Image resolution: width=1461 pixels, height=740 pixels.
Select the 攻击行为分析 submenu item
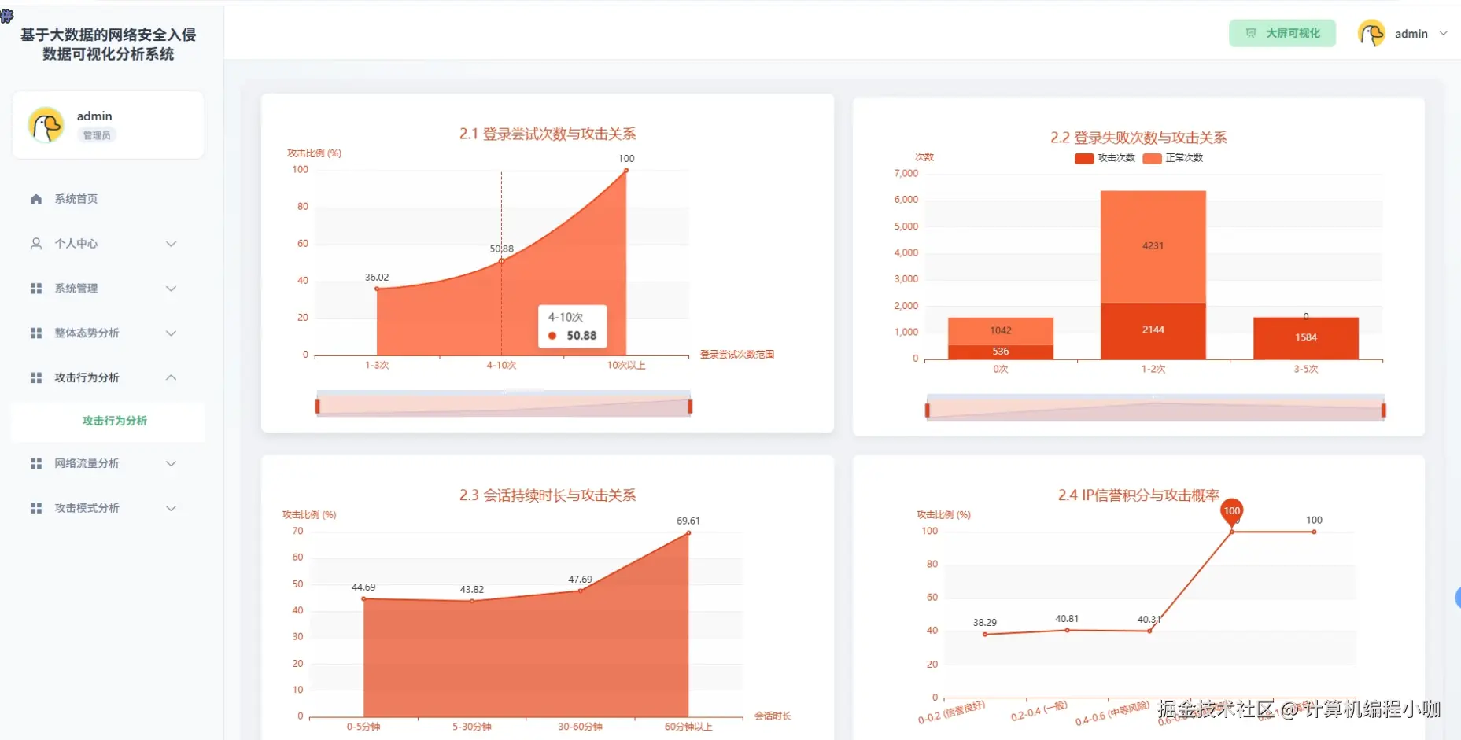click(x=113, y=421)
